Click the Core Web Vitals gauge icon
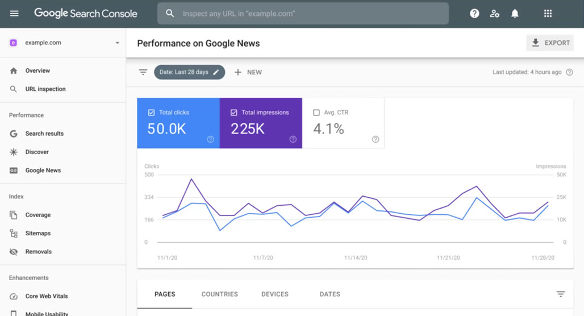Image resolution: width=584 pixels, height=316 pixels. (14, 296)
